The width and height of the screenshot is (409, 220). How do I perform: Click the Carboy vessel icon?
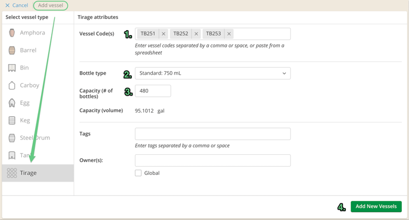[12, 85]
